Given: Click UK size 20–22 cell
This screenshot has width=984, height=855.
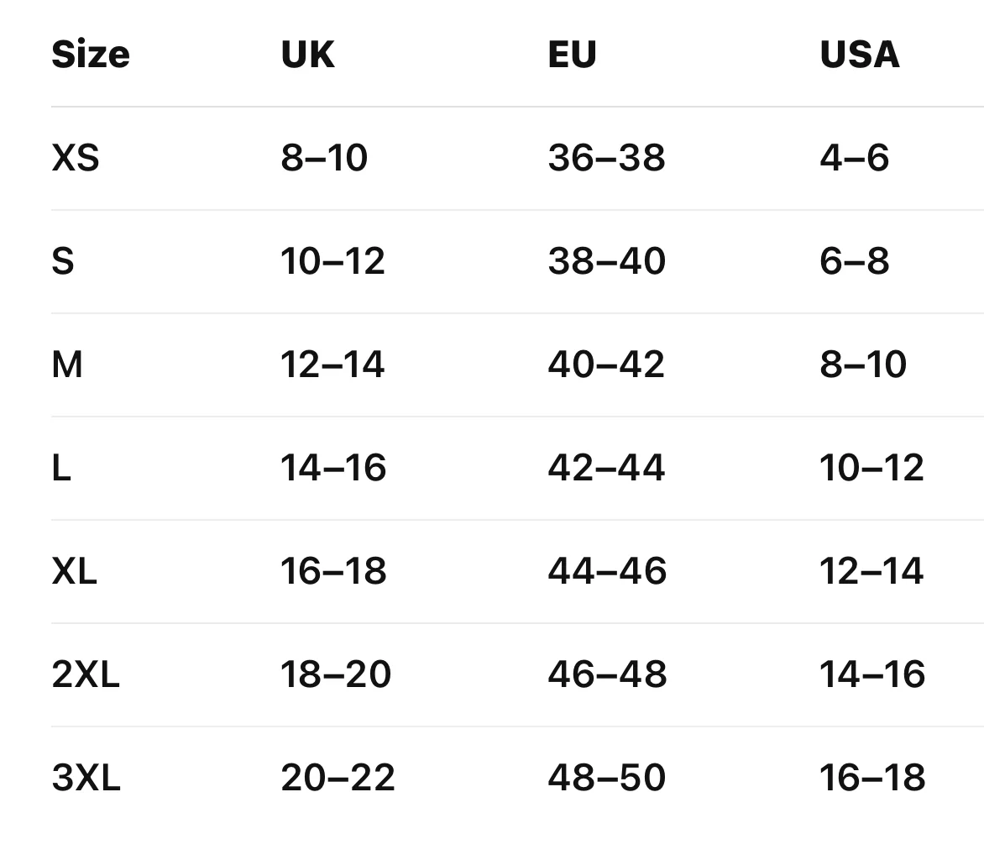Looking at the screenshot, I should 338,778.
